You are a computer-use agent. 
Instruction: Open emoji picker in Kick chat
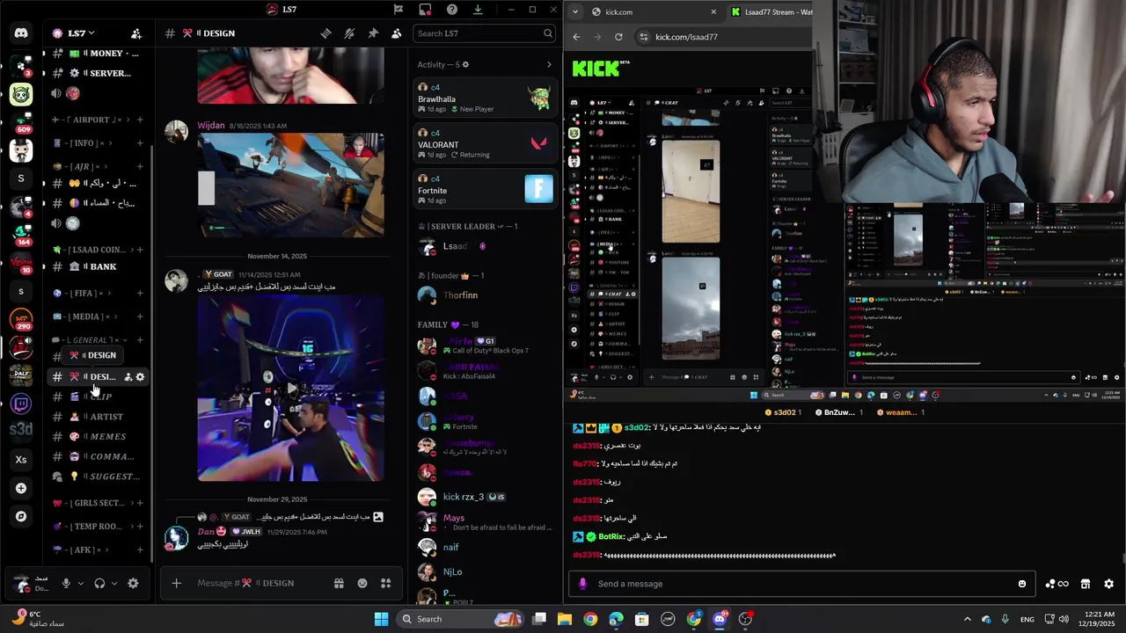tap(1021, 584)
